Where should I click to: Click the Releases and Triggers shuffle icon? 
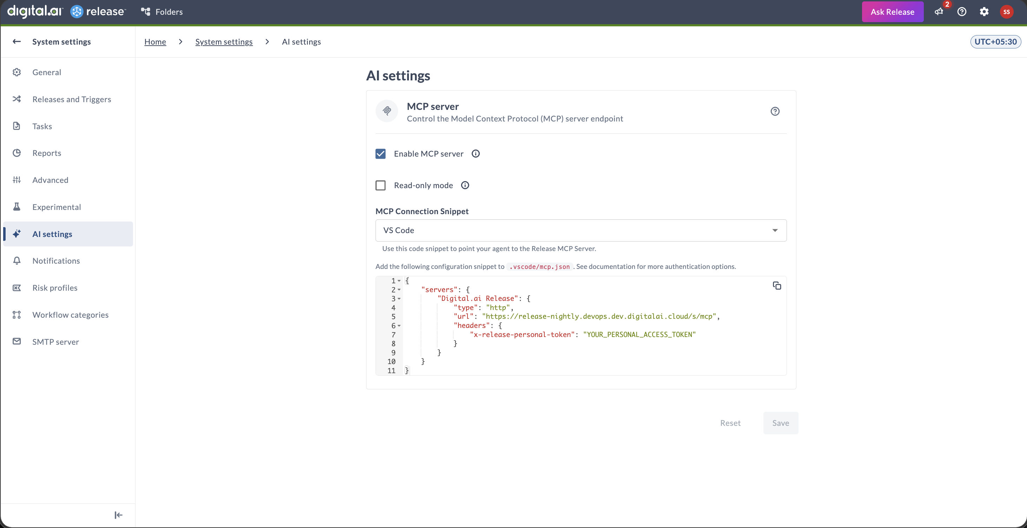[x=17, y=99]
